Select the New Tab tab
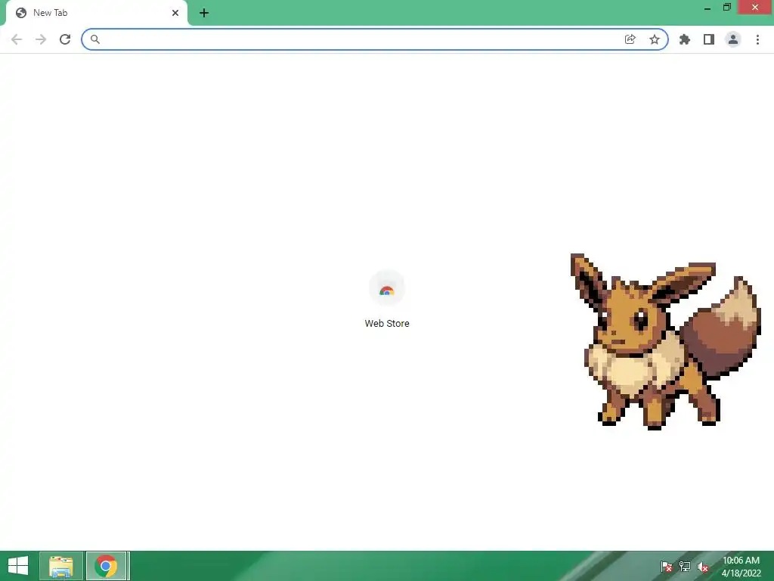Screen dimensions: 774x581 tap(97, 14)
